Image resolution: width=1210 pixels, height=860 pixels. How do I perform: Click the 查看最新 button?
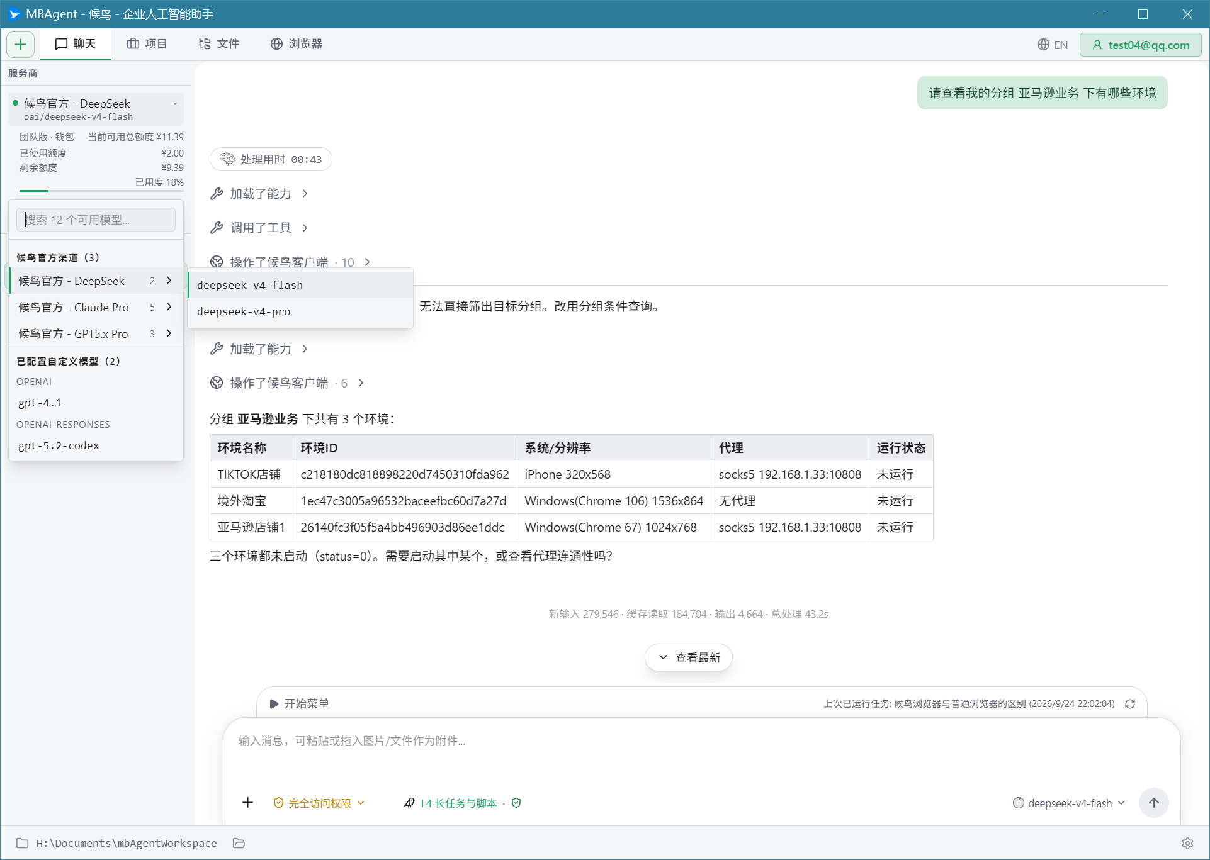689,657
